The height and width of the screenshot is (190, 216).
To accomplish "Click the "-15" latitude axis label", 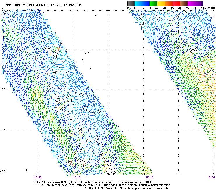I will click(x=3, y=130).
